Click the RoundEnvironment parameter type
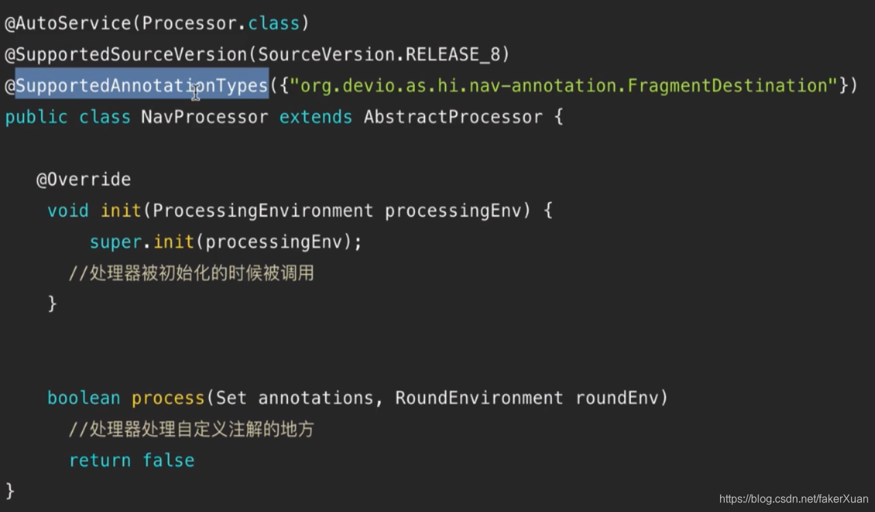Viewport: 875px width, 512px height. pyautogui.click(x=479, y=398)
